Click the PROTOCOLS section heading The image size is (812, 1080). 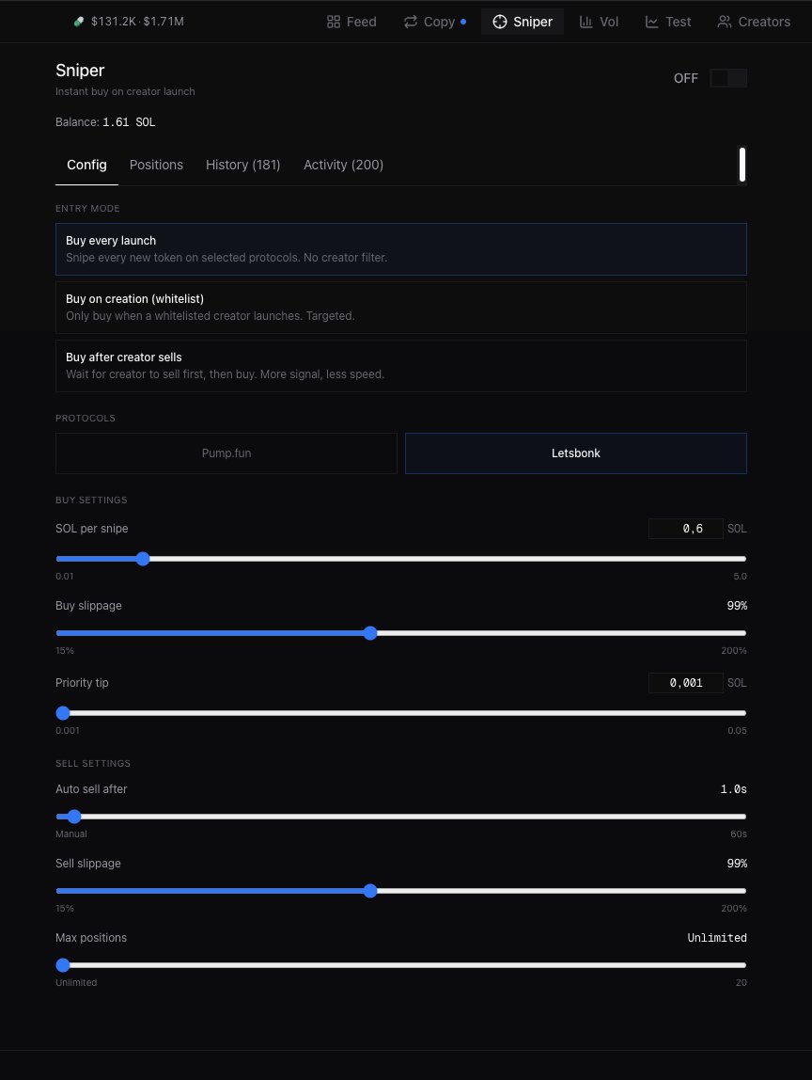click(86, 418)
